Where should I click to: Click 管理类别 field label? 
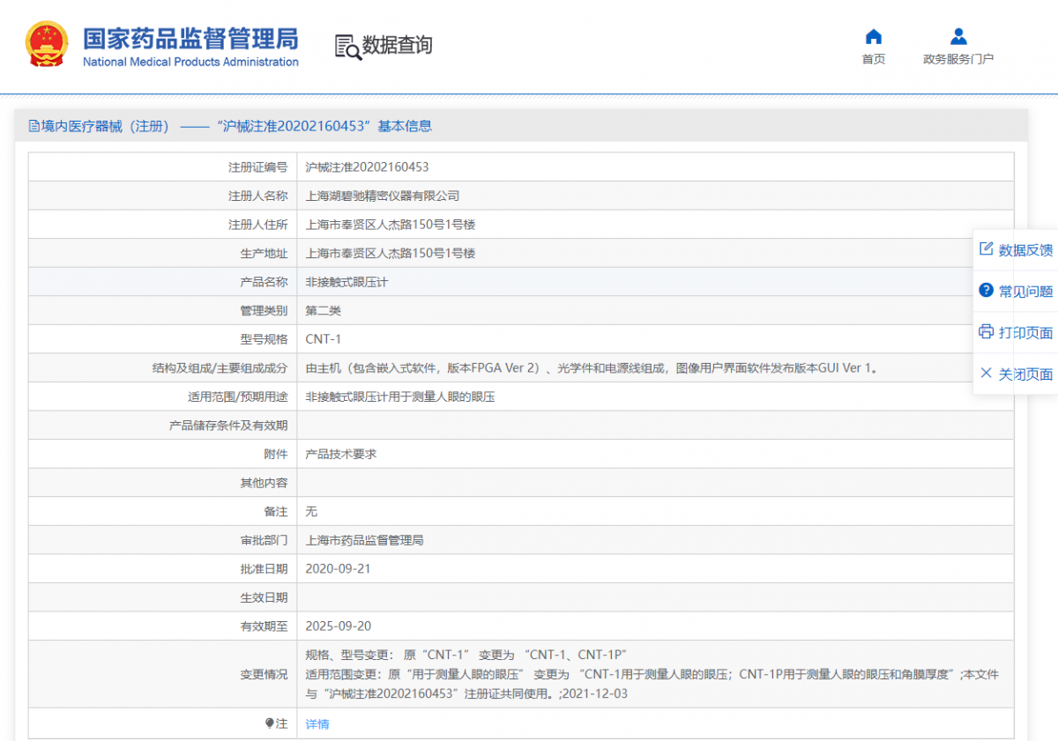tap(264, 310)
